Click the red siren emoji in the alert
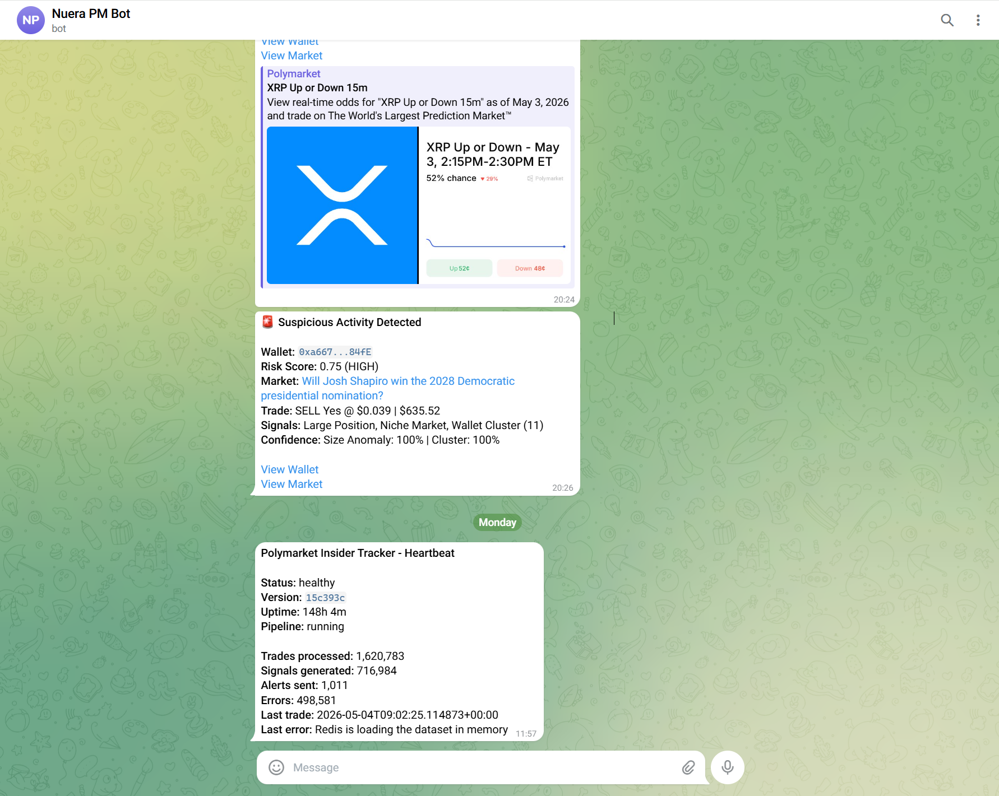Screen dimensions: 999x796 click(x=267, y=322)
